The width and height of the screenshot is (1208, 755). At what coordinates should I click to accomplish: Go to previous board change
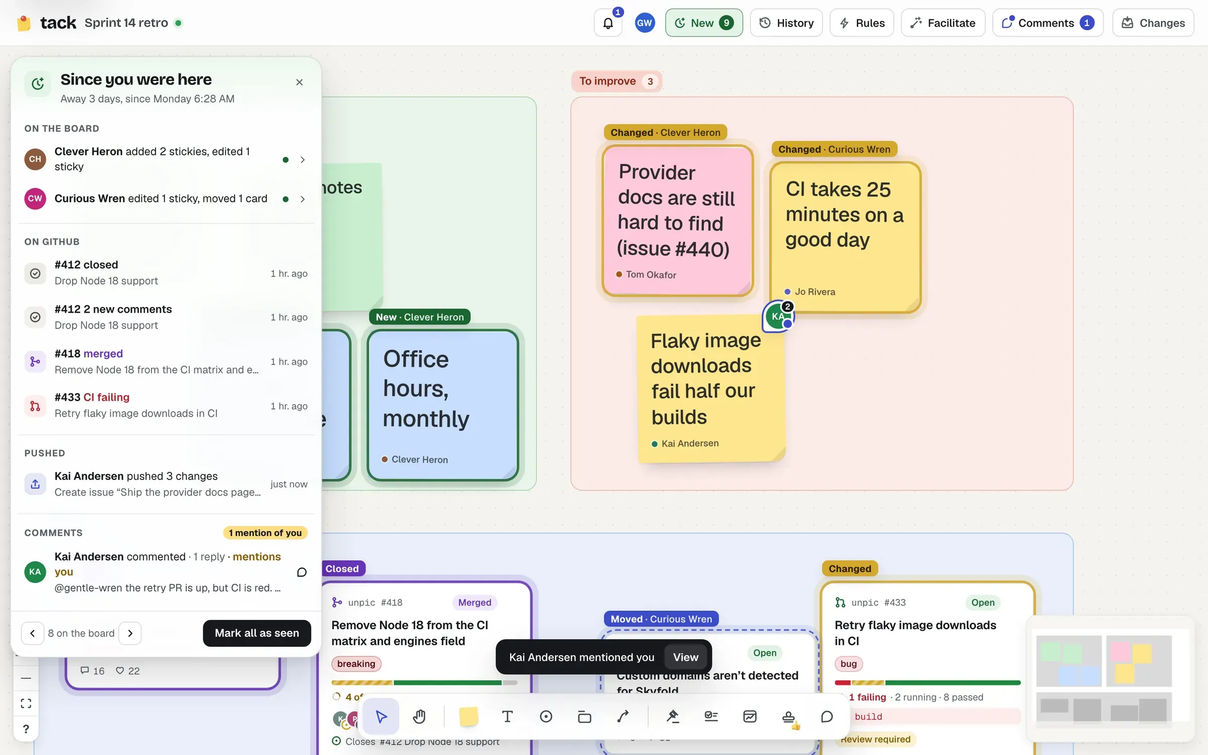pyautogui.click(x=32, y=633)
